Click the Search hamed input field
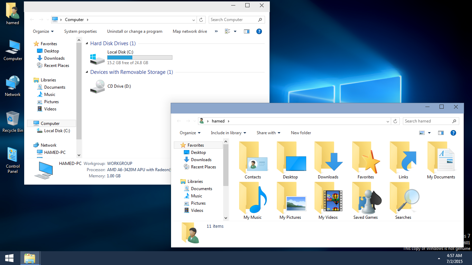This screenshot has height=265, width=472. (427, 121)
